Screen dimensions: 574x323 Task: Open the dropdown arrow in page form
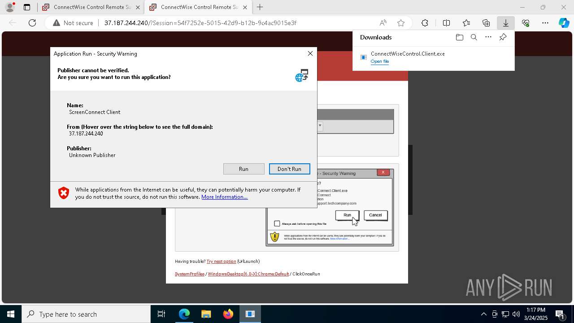[320, 126]
